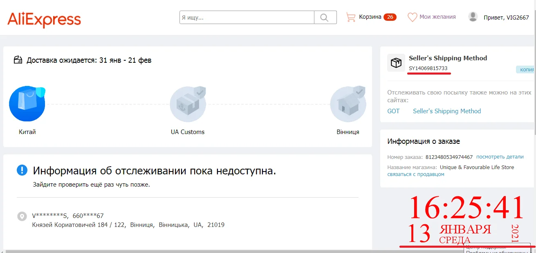Click the Китай stage label
The image size is (536, 253).
[27, 132]
